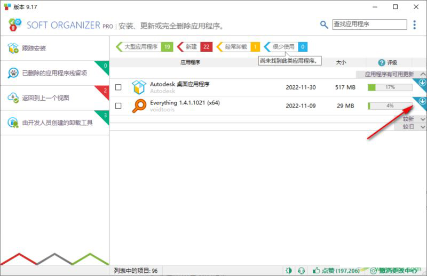Image resolution: width=427 pixels, height=276 pixels.
Task: Click the search magnifier icon
Action: (x=324, y=25)
